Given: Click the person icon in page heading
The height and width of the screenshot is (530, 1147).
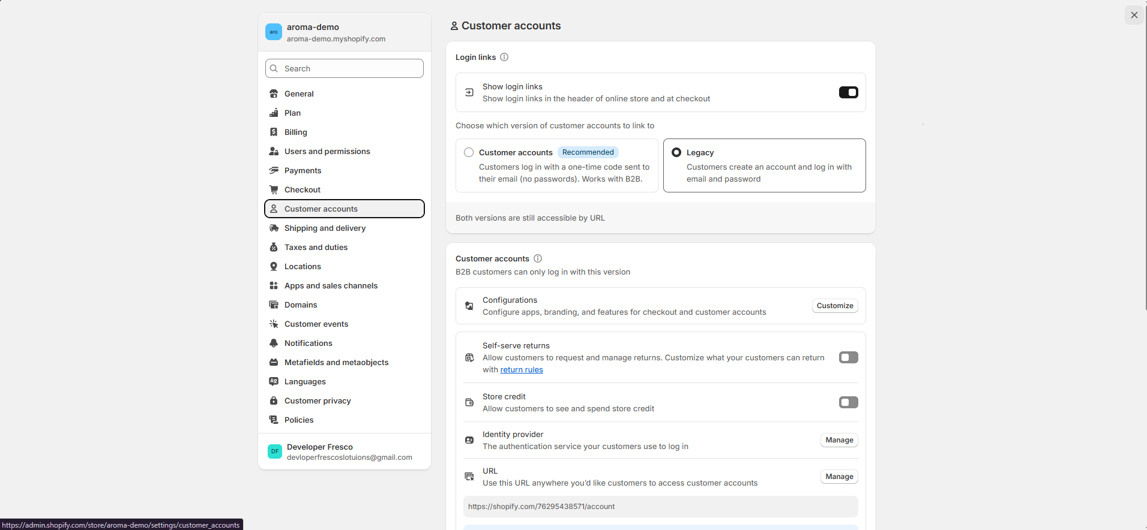Looking at the screenshot, I should (x=454, y=26).
